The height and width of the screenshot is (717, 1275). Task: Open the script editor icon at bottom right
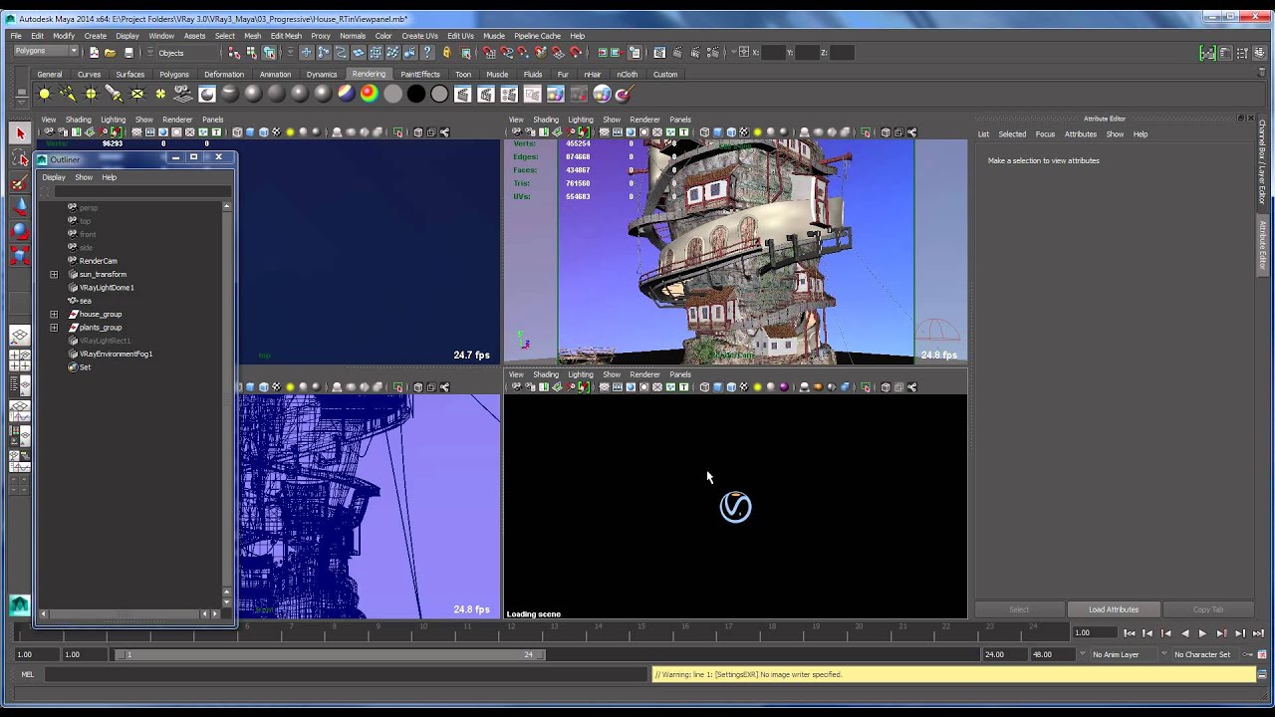(1263, 674)
